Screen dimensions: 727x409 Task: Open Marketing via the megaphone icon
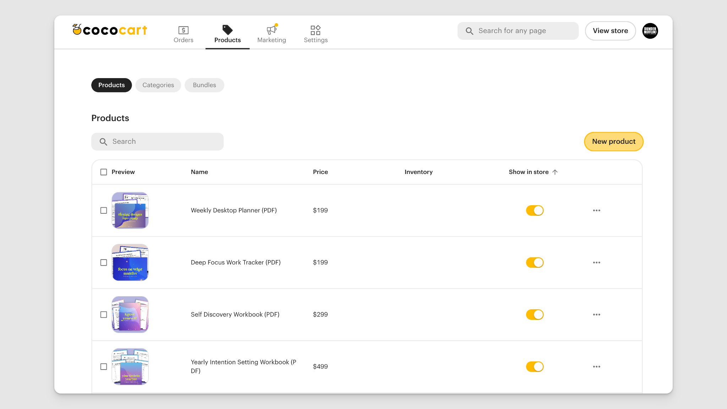[271, 30]
